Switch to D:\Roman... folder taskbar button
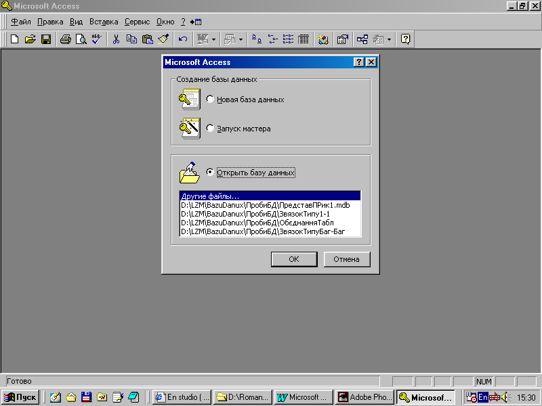 [x=243, y=397]
